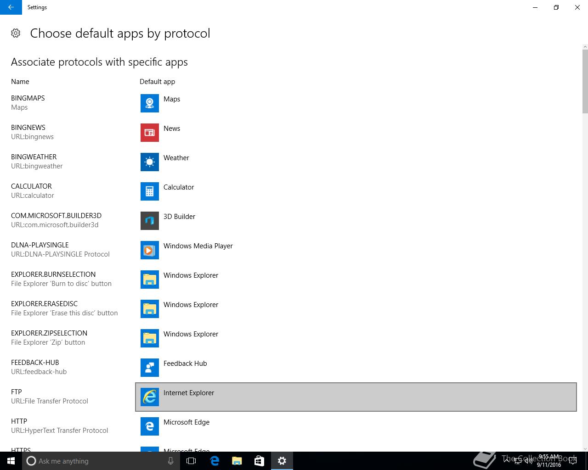588x470 pixels.
Task: Click the 'Default app' column header
Action: pyautogui.click(x=157, y=82)
